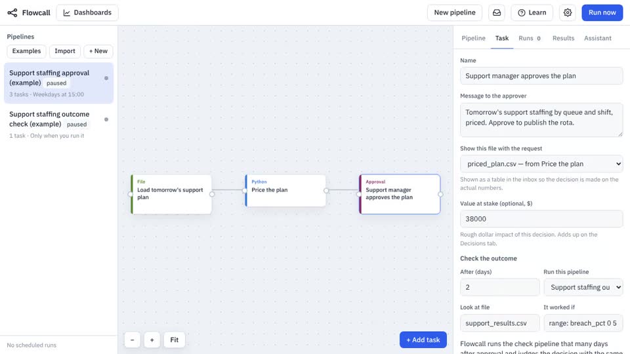Open the Examples list
Screen dimensions: 630x354
point(26,51)
